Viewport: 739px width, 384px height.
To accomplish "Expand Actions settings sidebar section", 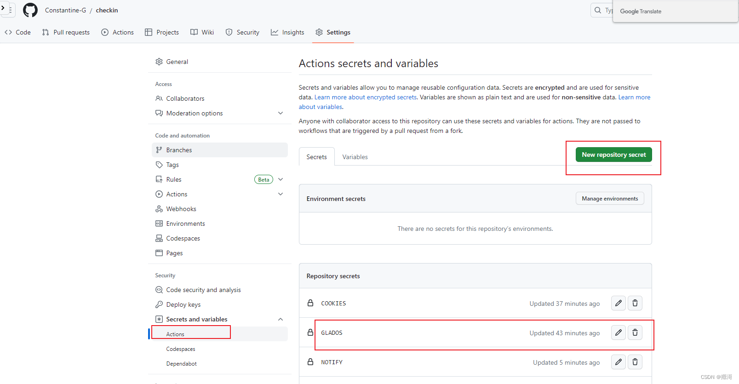I will (281, 194).
